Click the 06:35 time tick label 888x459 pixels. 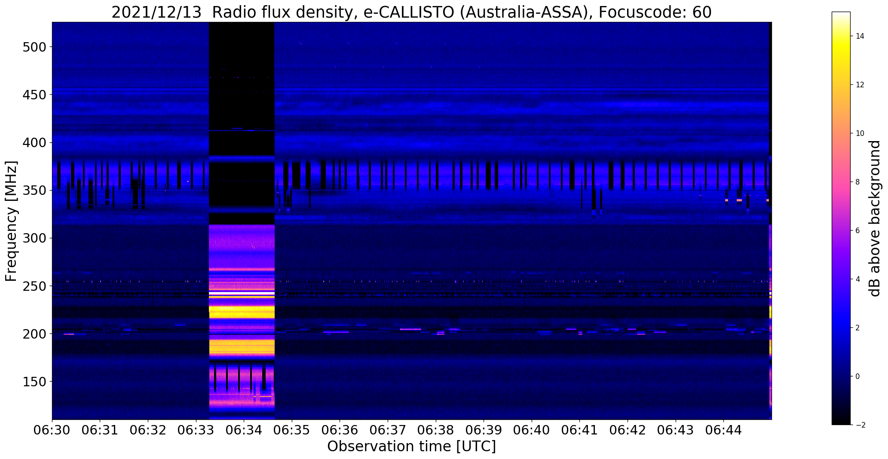tap(292, 430)
